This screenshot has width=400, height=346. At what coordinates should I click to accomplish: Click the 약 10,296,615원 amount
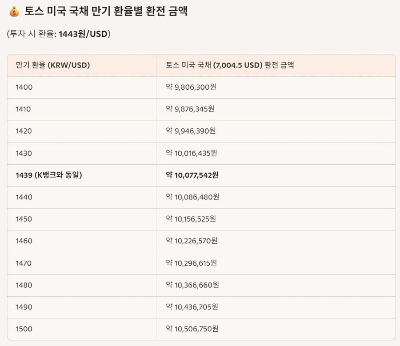[x=192, y=263]
